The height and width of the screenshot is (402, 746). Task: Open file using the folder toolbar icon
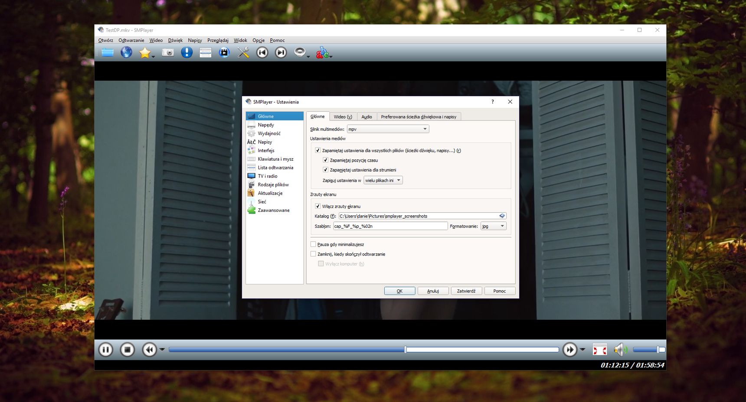pos(107,53)
